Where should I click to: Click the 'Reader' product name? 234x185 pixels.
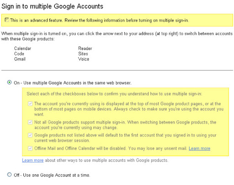[x=85, y=49]
